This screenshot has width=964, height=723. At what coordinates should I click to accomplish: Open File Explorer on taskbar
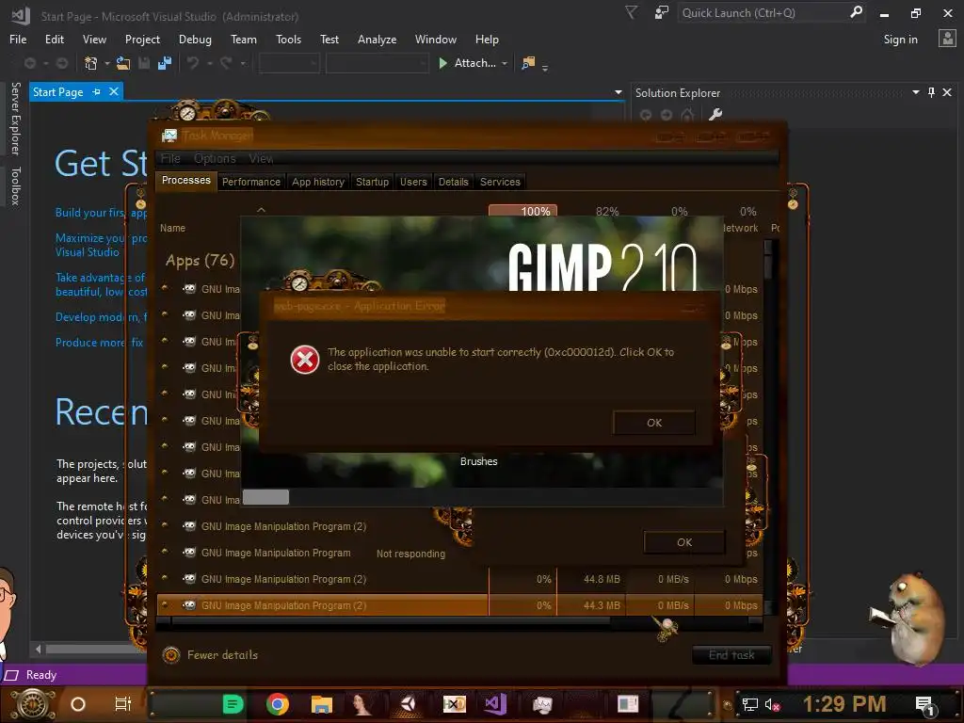(322, 704)
